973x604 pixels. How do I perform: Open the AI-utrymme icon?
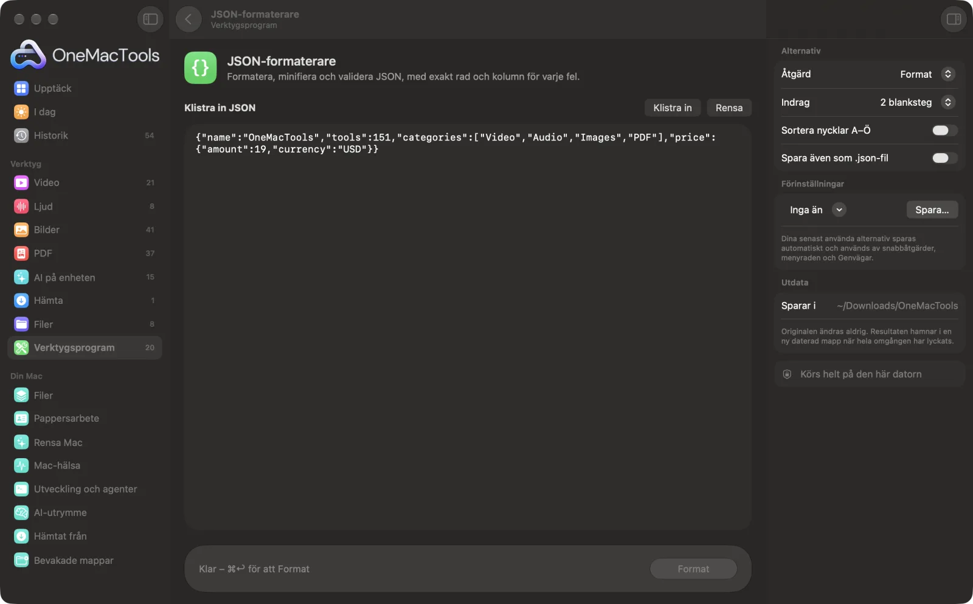tap(21, 513)
